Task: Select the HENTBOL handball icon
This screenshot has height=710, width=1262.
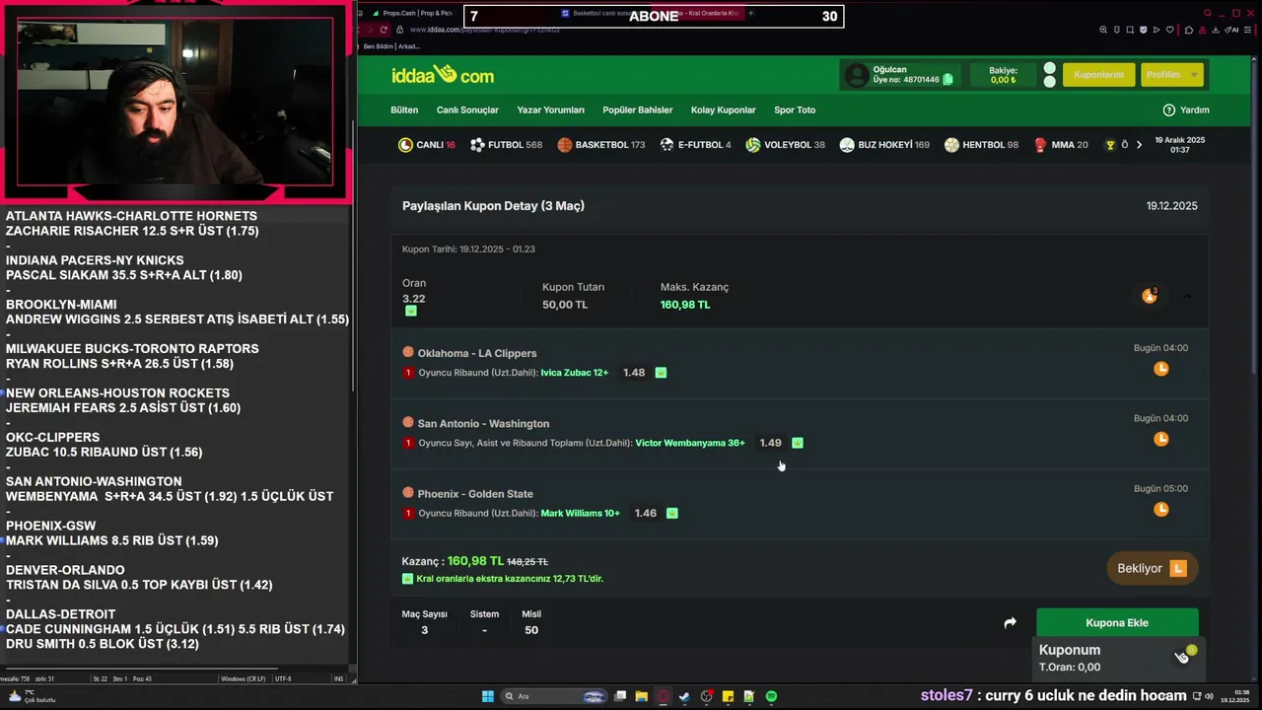Action: click(951, 145)
